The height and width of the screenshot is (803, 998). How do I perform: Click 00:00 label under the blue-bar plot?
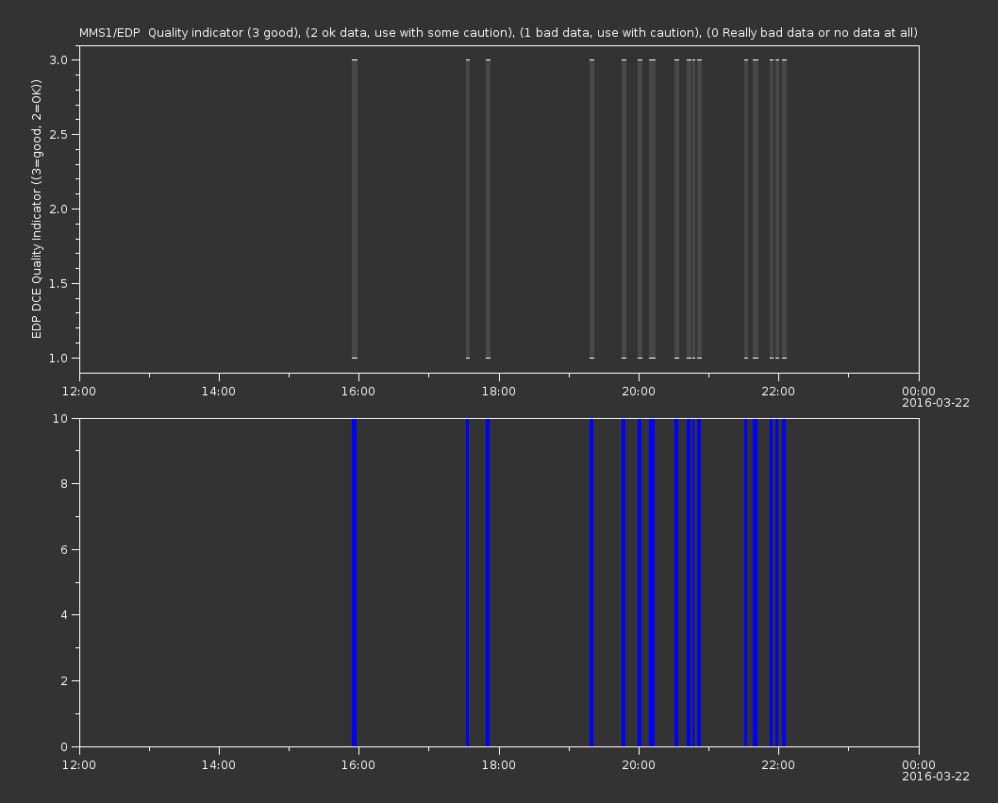click(x=919, y=765)
